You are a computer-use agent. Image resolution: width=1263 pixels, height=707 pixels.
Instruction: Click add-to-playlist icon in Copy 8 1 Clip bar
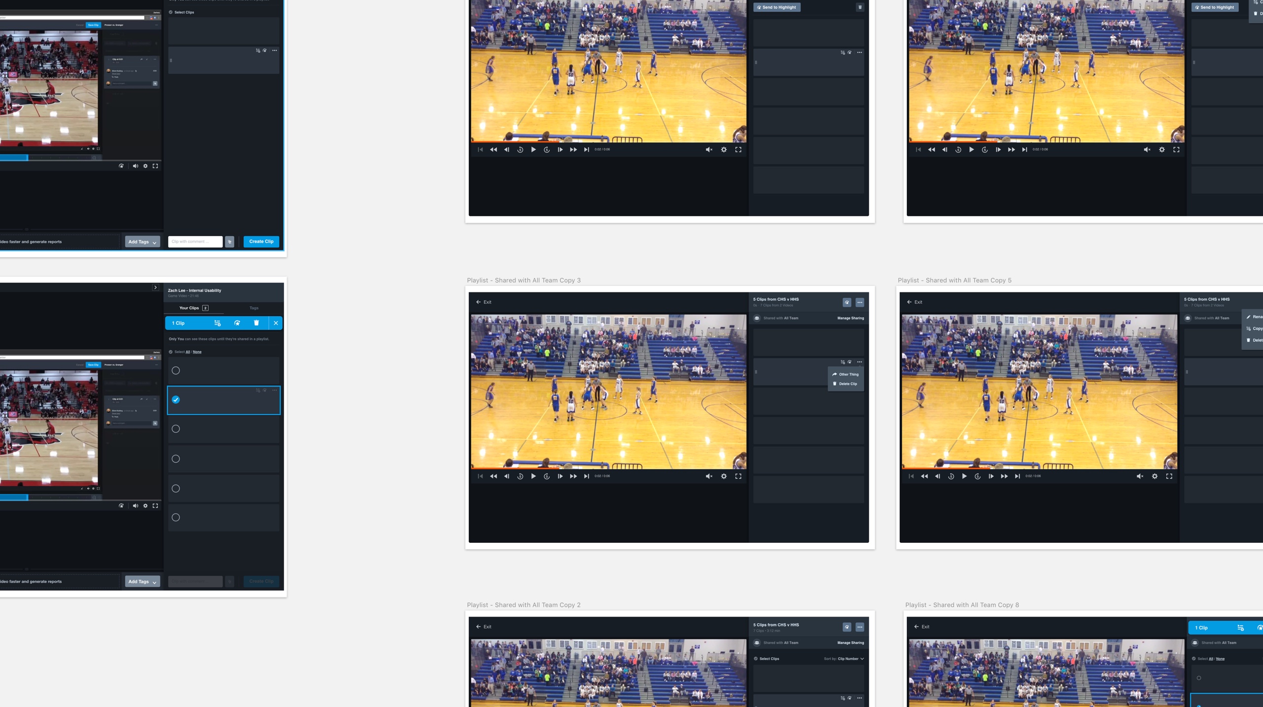pyautogui.click(x=1240, y=628)
